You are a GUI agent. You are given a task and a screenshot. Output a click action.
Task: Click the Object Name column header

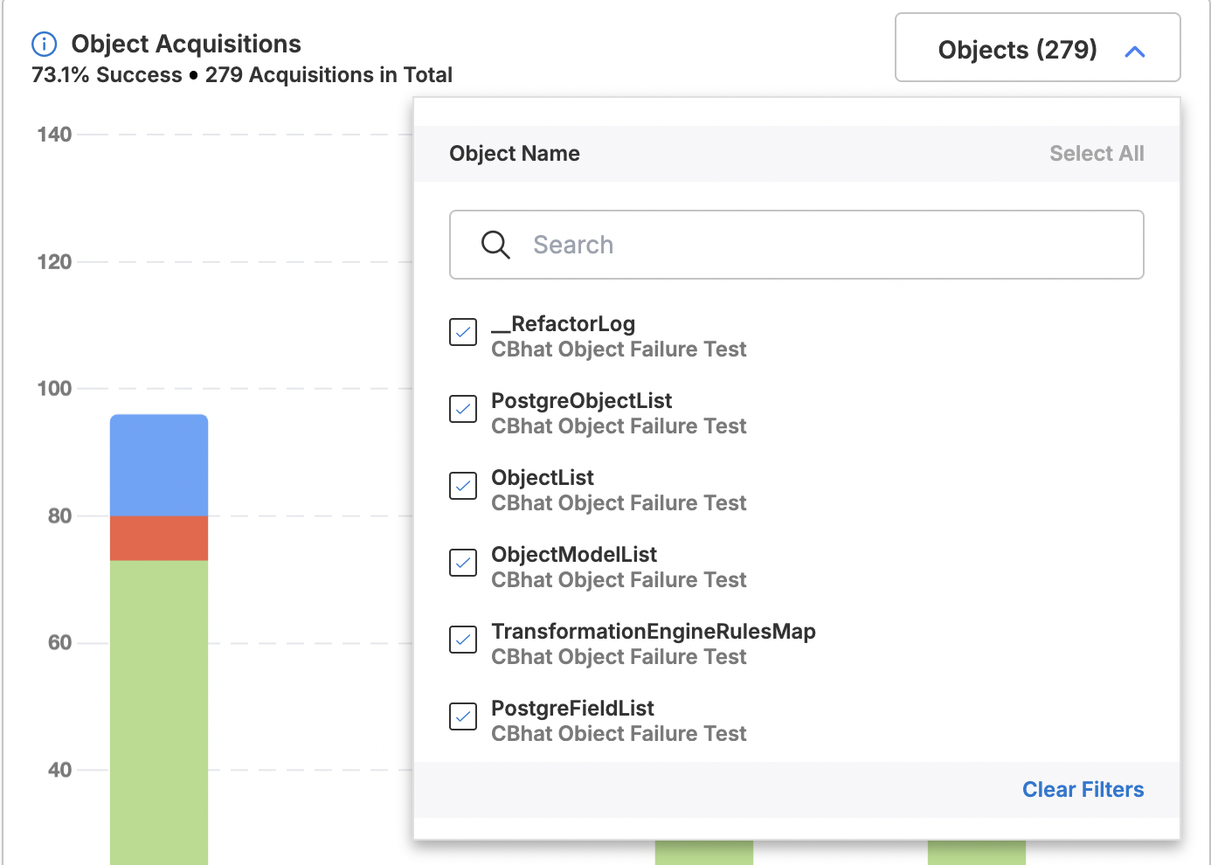pos(515,154)
